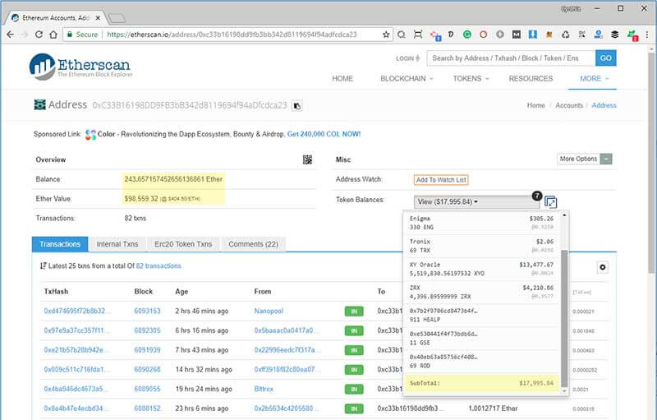
Task: Expand the MORE menu
Action: (x=594, y=78)
